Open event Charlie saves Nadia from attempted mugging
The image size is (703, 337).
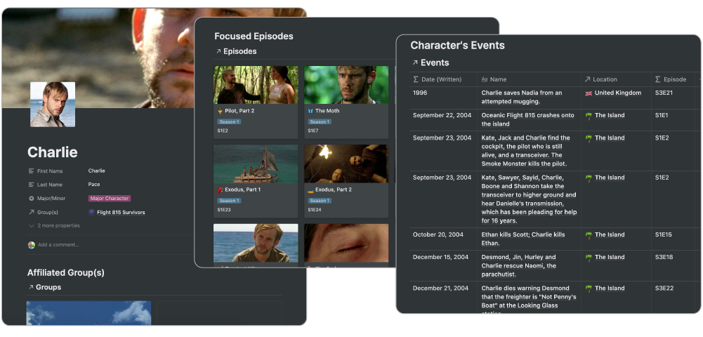tap(522, 98)
